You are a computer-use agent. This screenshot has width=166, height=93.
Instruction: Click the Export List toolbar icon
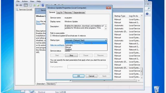[x=38, y=5]
